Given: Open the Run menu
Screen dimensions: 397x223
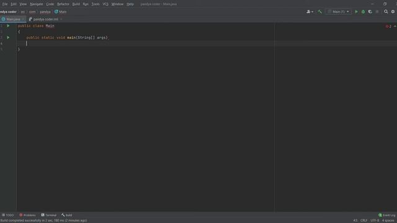Looking at the screenshot, I should 86,4.
